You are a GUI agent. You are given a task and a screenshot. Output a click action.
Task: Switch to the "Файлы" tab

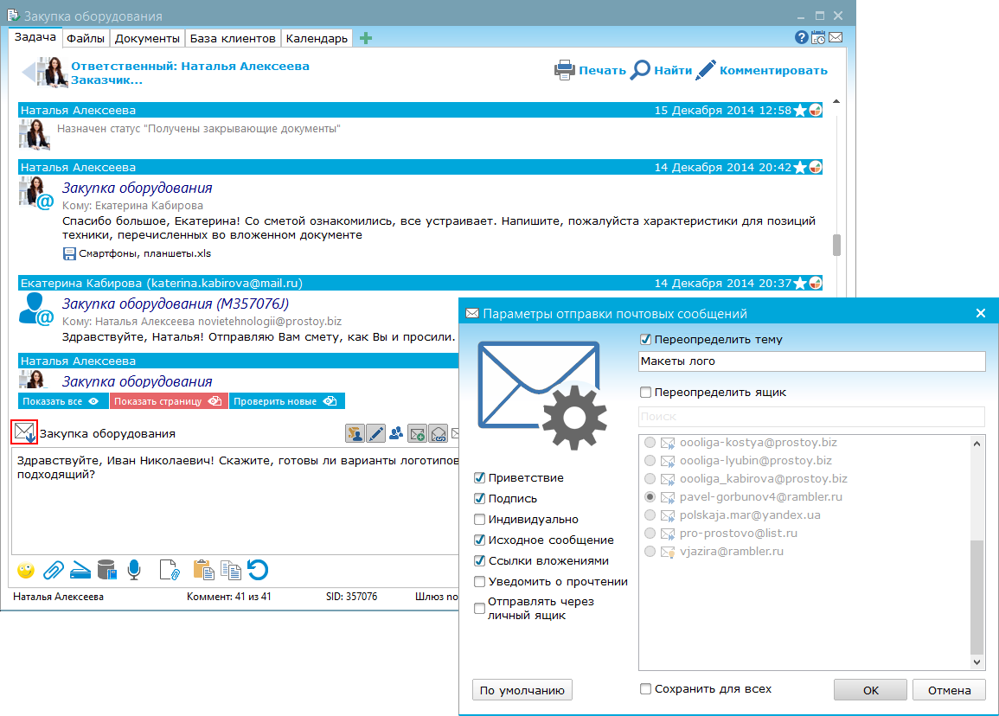[x=86, y=38]
